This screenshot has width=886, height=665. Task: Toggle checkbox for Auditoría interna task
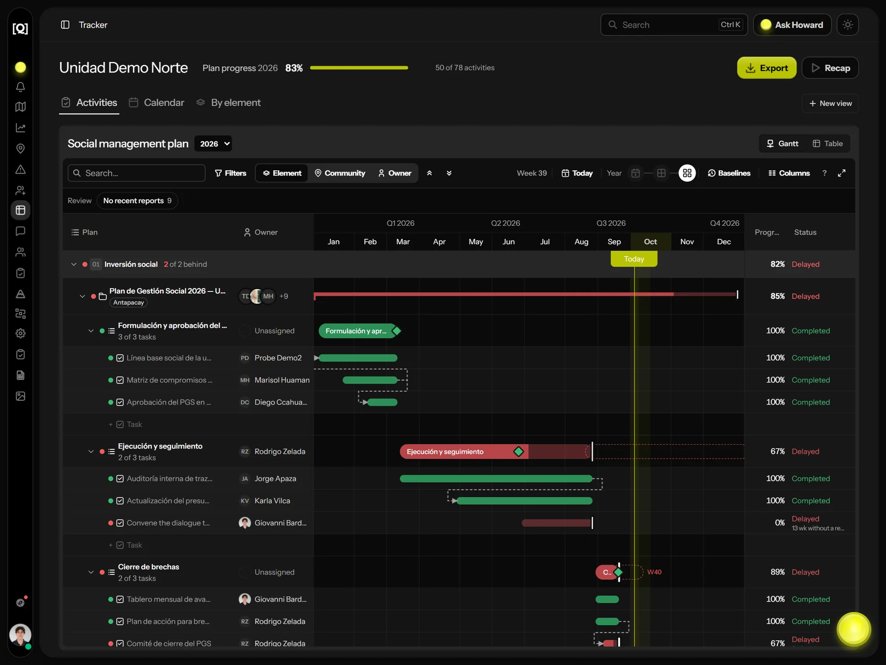(x=120, y=478)
